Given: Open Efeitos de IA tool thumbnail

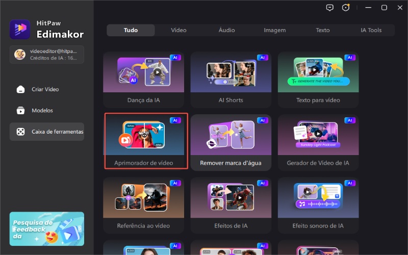Looking at the screenshot, I should coord(231,198).
